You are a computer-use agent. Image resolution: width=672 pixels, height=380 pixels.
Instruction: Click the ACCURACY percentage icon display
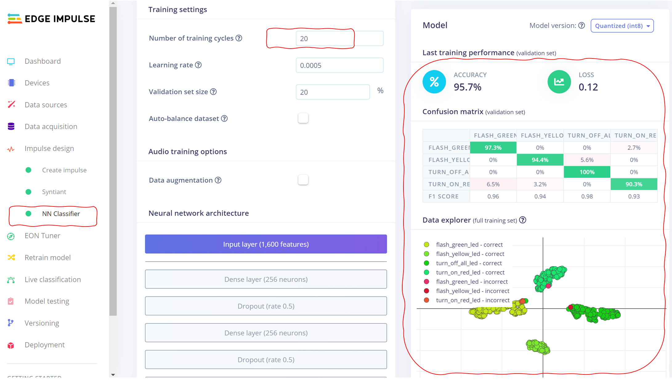click(x=434, y=81)
